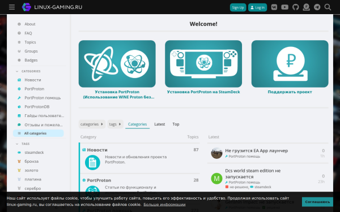
Task: Open the SteamDeck install banner image
Action: point(203,64)
